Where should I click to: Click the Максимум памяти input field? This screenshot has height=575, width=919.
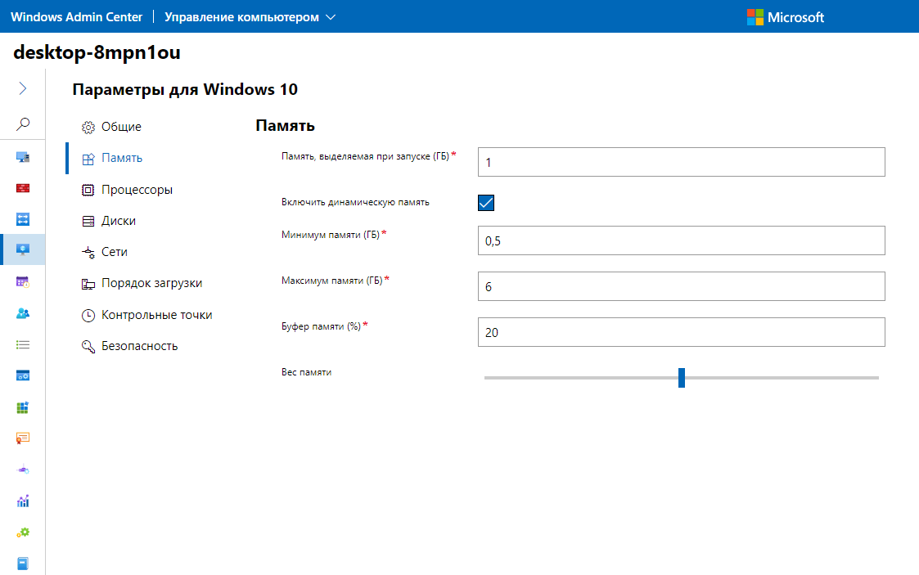(681, 286)
